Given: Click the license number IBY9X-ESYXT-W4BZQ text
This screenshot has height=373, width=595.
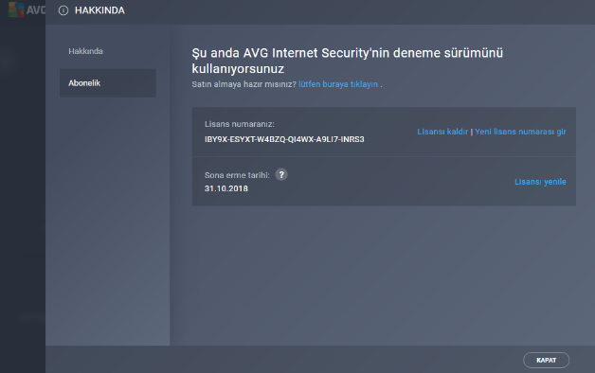Looking at the screenshot, I should [284, 139].
